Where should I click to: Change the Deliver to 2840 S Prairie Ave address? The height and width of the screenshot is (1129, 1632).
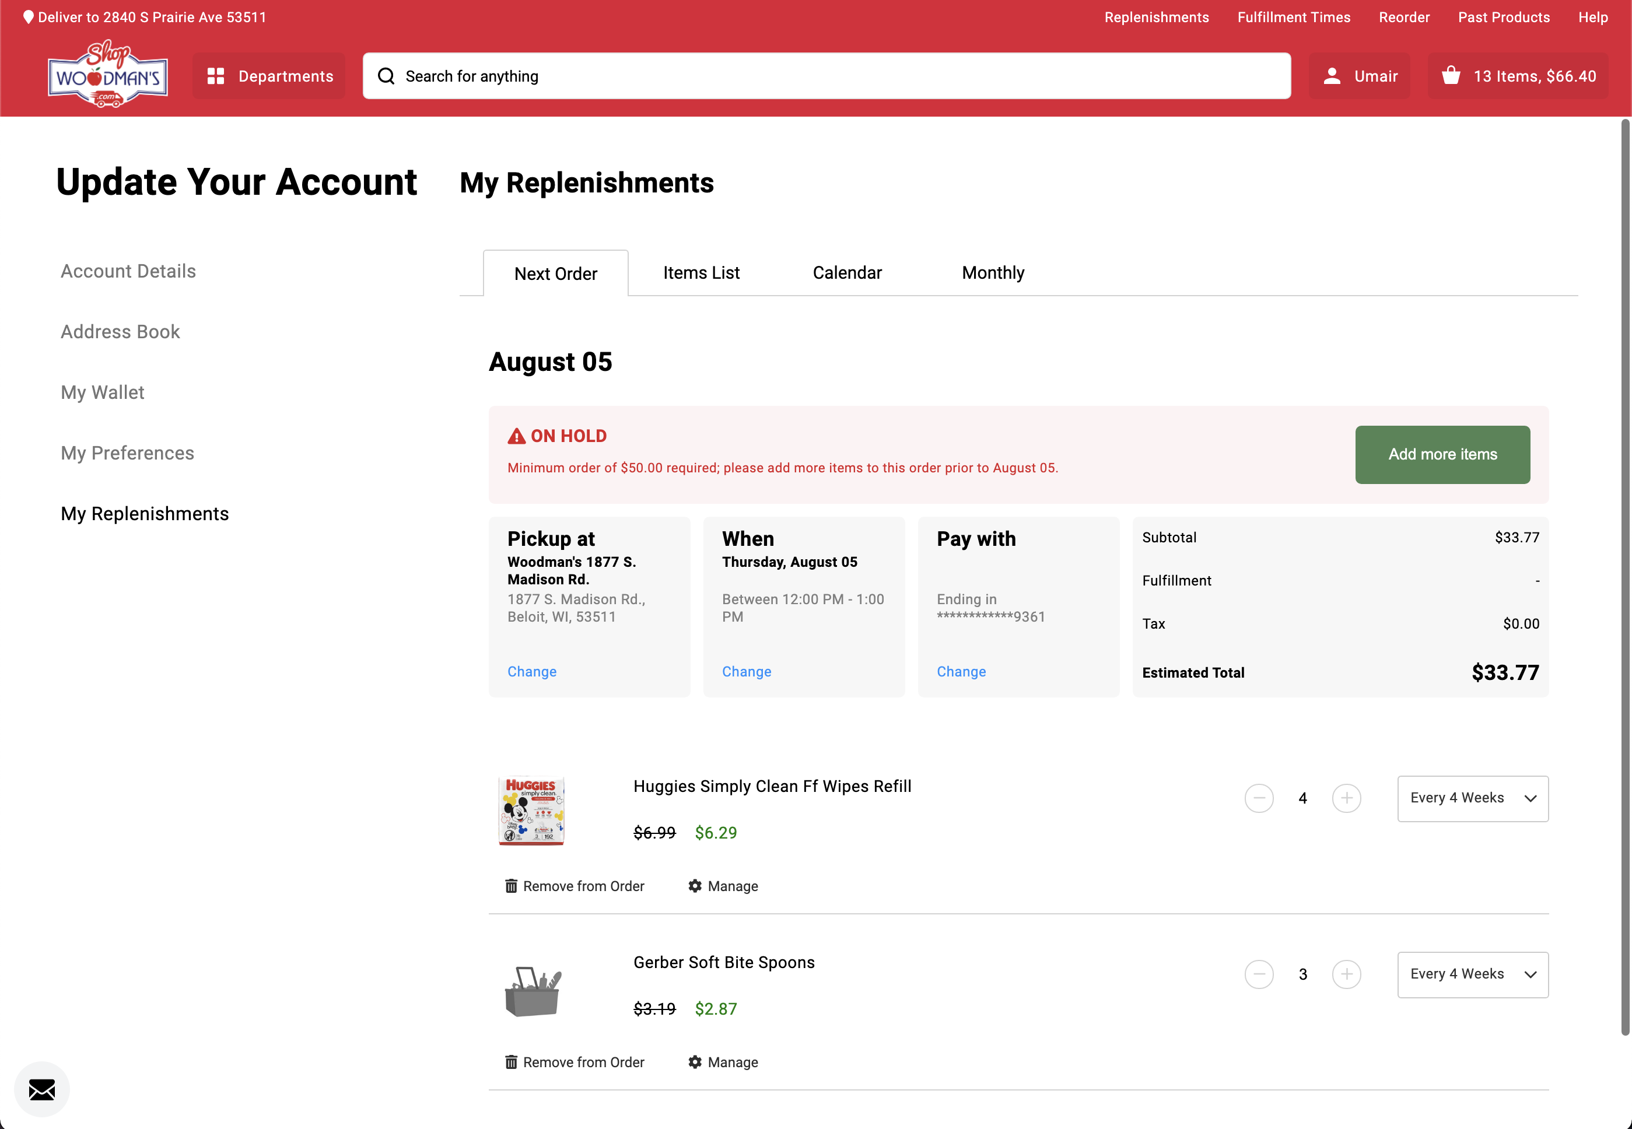(x=152, y=17)
